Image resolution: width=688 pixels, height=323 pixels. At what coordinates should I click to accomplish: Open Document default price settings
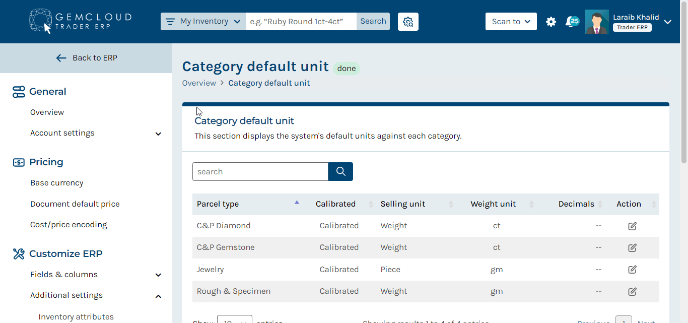coord(75,204)
